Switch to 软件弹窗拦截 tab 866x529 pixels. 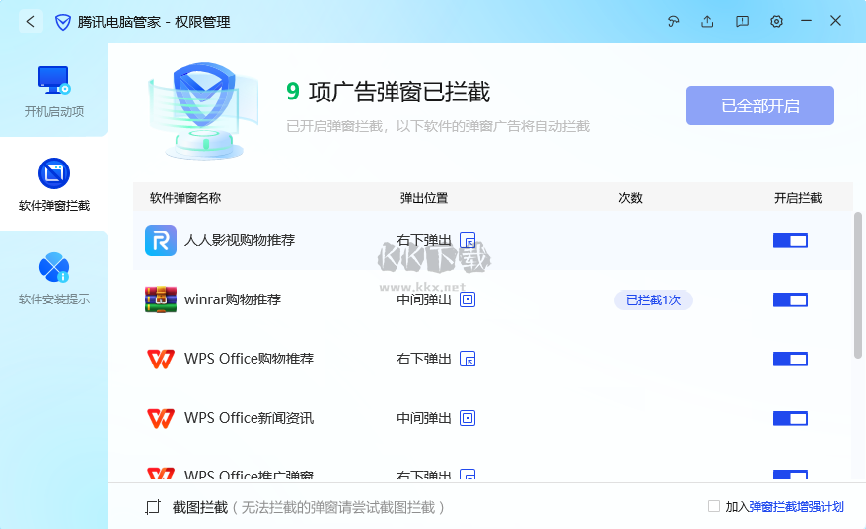[x=54, y=184]
